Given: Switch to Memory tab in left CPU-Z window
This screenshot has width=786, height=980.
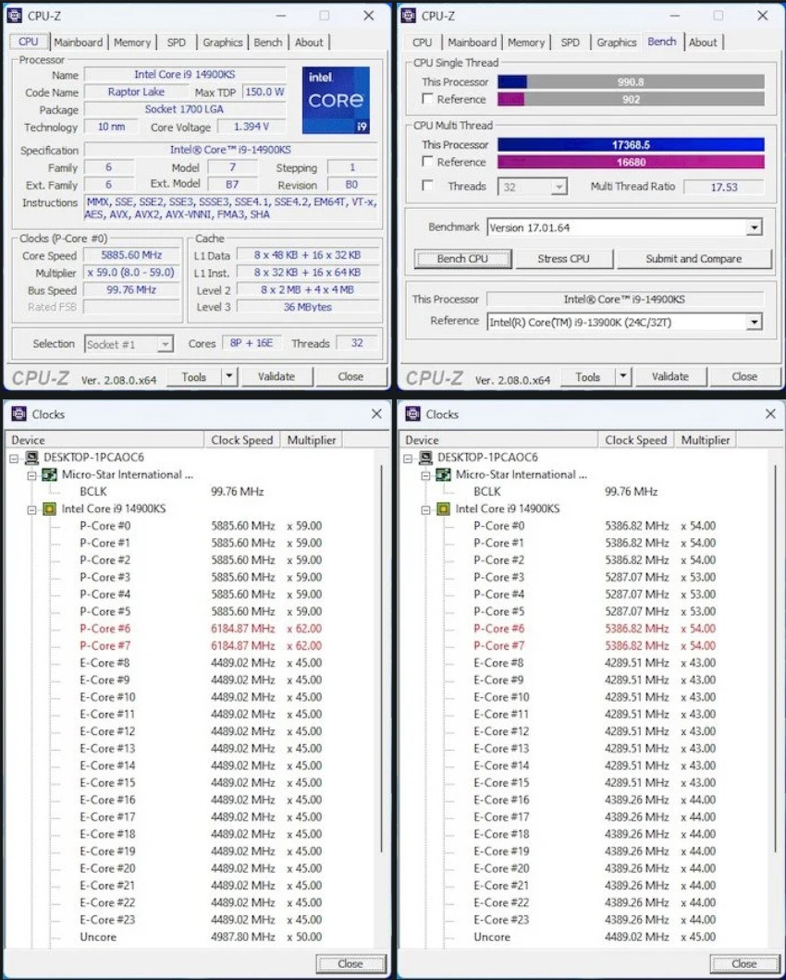Looking at the screenshot, I should click(x=132, y=43).
